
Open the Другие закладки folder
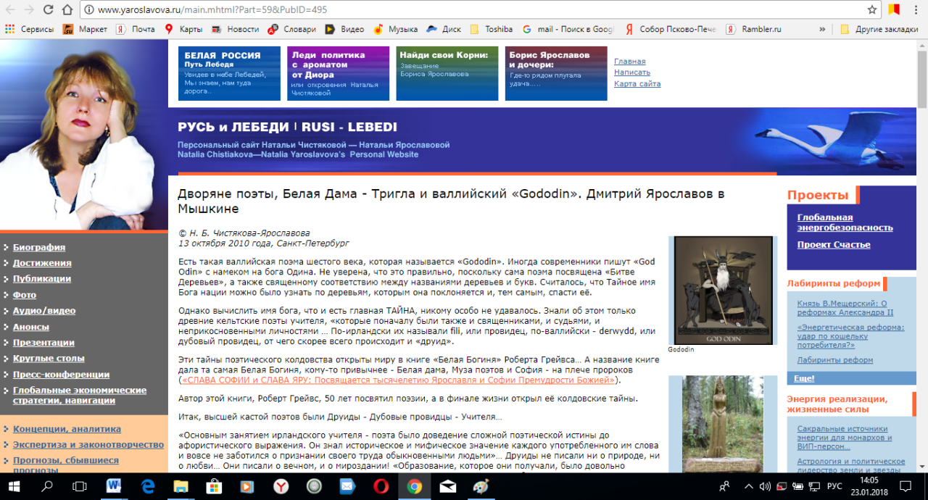tap(879, 29)
